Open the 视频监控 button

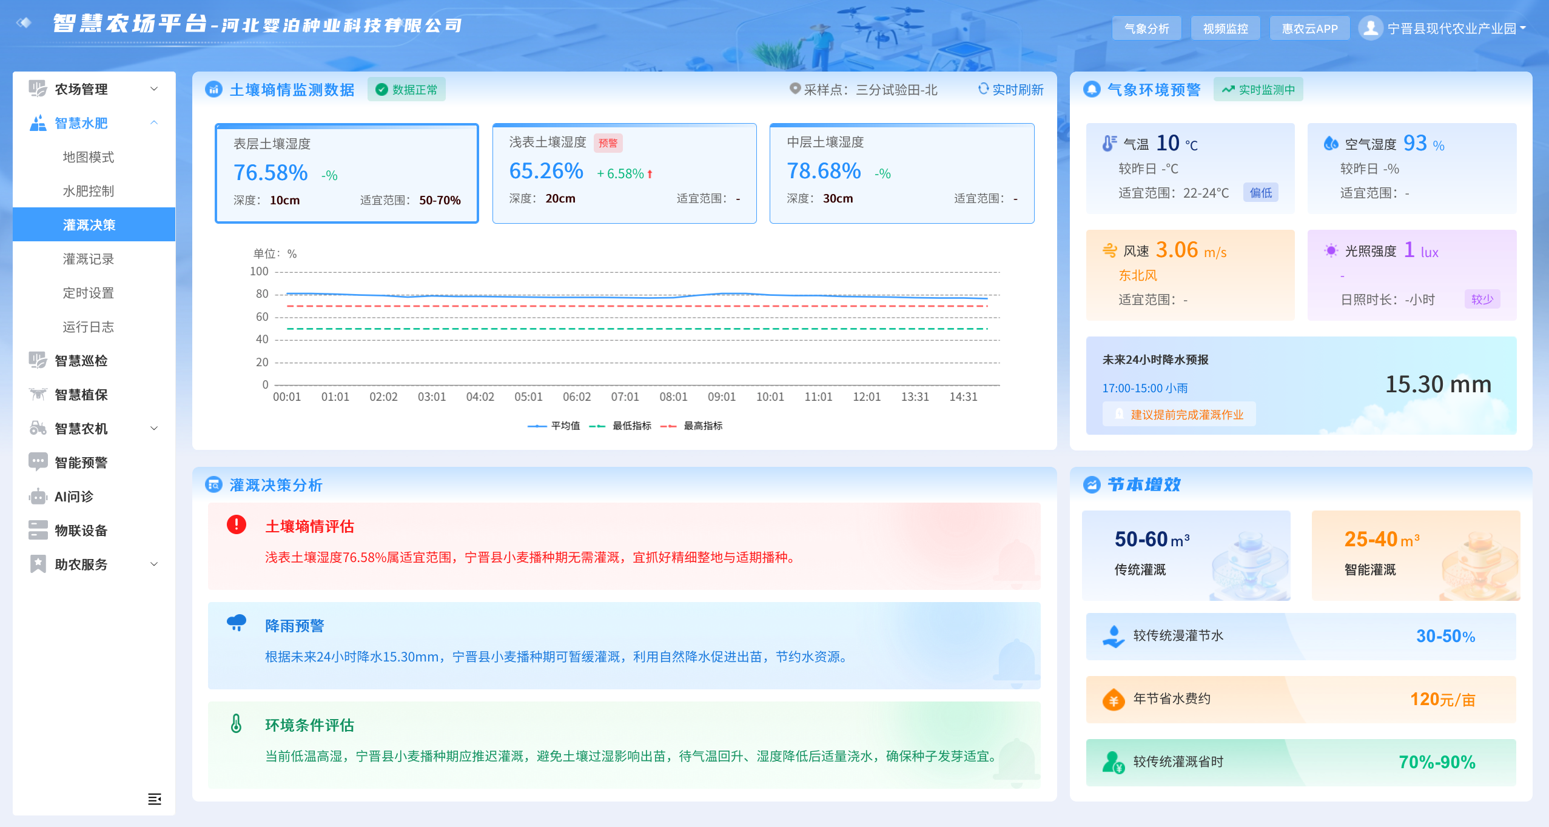coord(1225,28)
